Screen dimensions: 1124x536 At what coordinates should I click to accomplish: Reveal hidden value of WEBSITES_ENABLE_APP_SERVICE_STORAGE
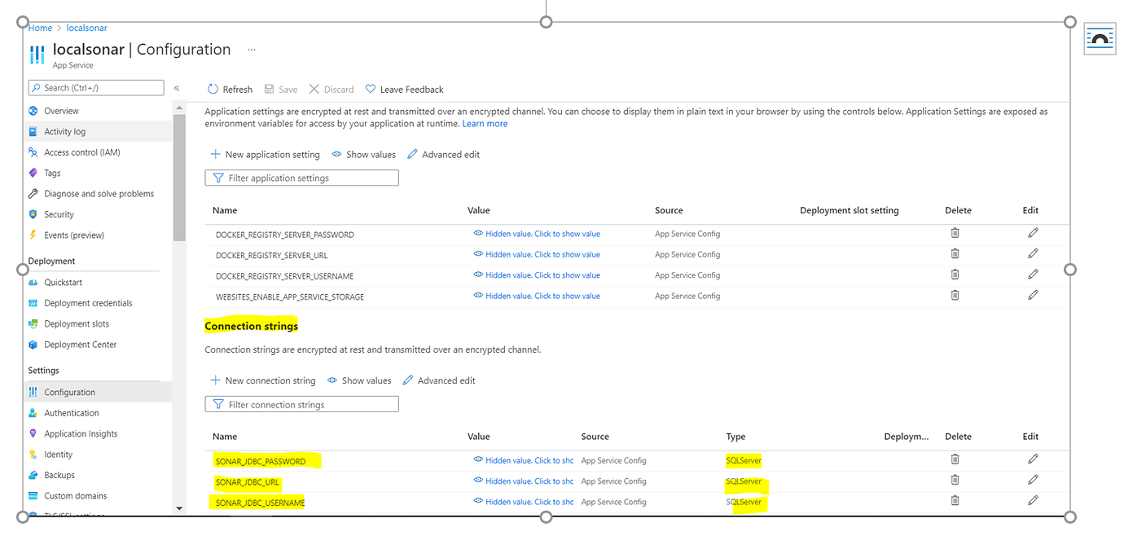click(537, 297)
